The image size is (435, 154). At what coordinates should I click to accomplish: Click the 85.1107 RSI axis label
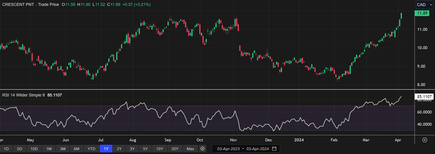pyautogui.click(x=424, y=97)
